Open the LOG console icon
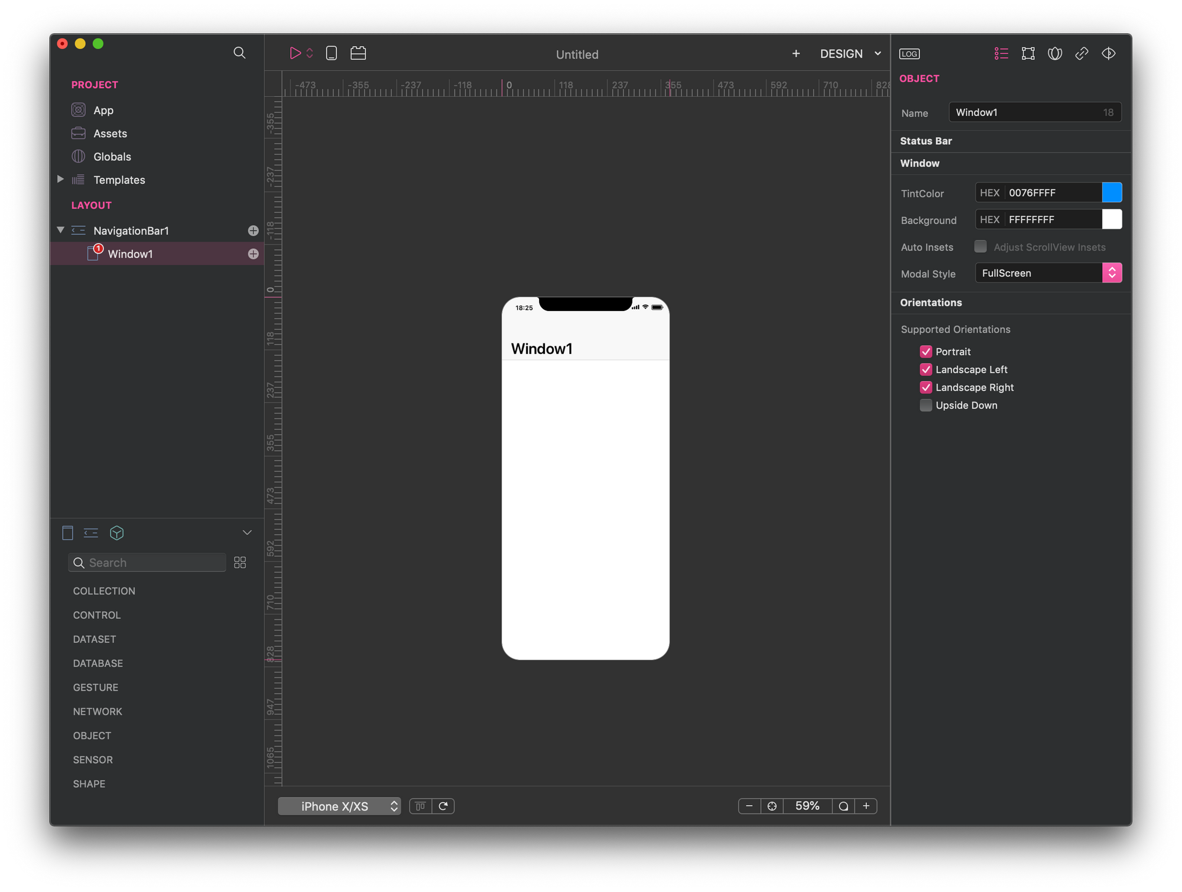The width and height of the screenshot is (1182, 892). click(x=909, y=54)
